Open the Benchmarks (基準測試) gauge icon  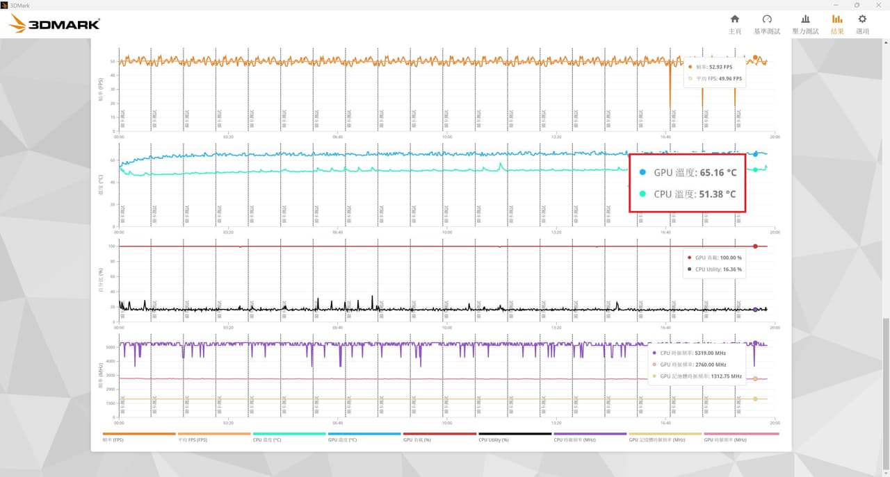click(767, 24)
